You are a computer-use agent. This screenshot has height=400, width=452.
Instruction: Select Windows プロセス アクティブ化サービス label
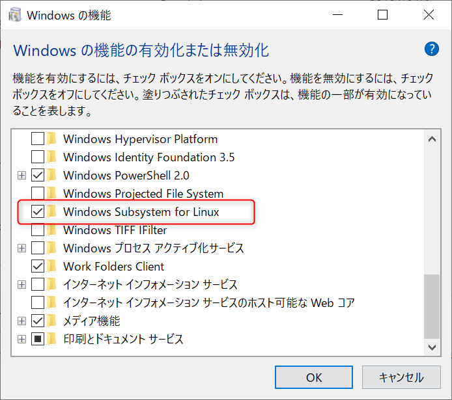point(154,248)
